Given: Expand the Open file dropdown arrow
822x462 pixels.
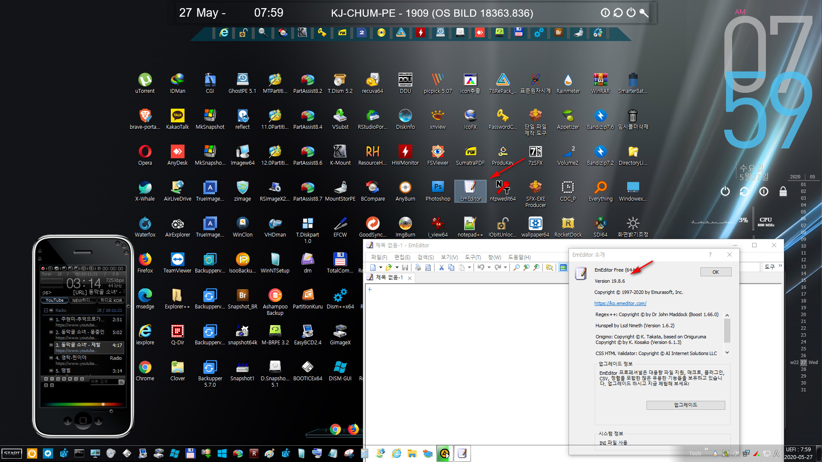Looking at the screenshot, I should click(397, 267).
